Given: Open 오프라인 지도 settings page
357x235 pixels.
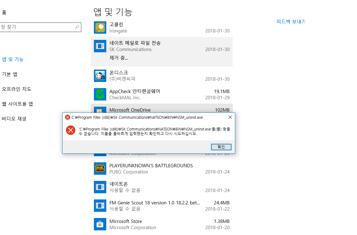Looking at the screenshot, I should click(17, 89).
